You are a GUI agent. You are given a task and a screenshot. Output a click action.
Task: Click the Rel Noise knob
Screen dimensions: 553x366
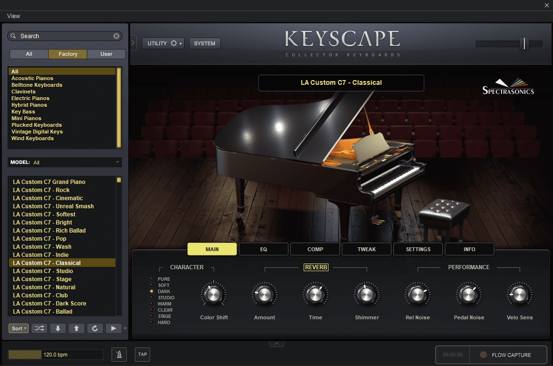pos(418,295)
